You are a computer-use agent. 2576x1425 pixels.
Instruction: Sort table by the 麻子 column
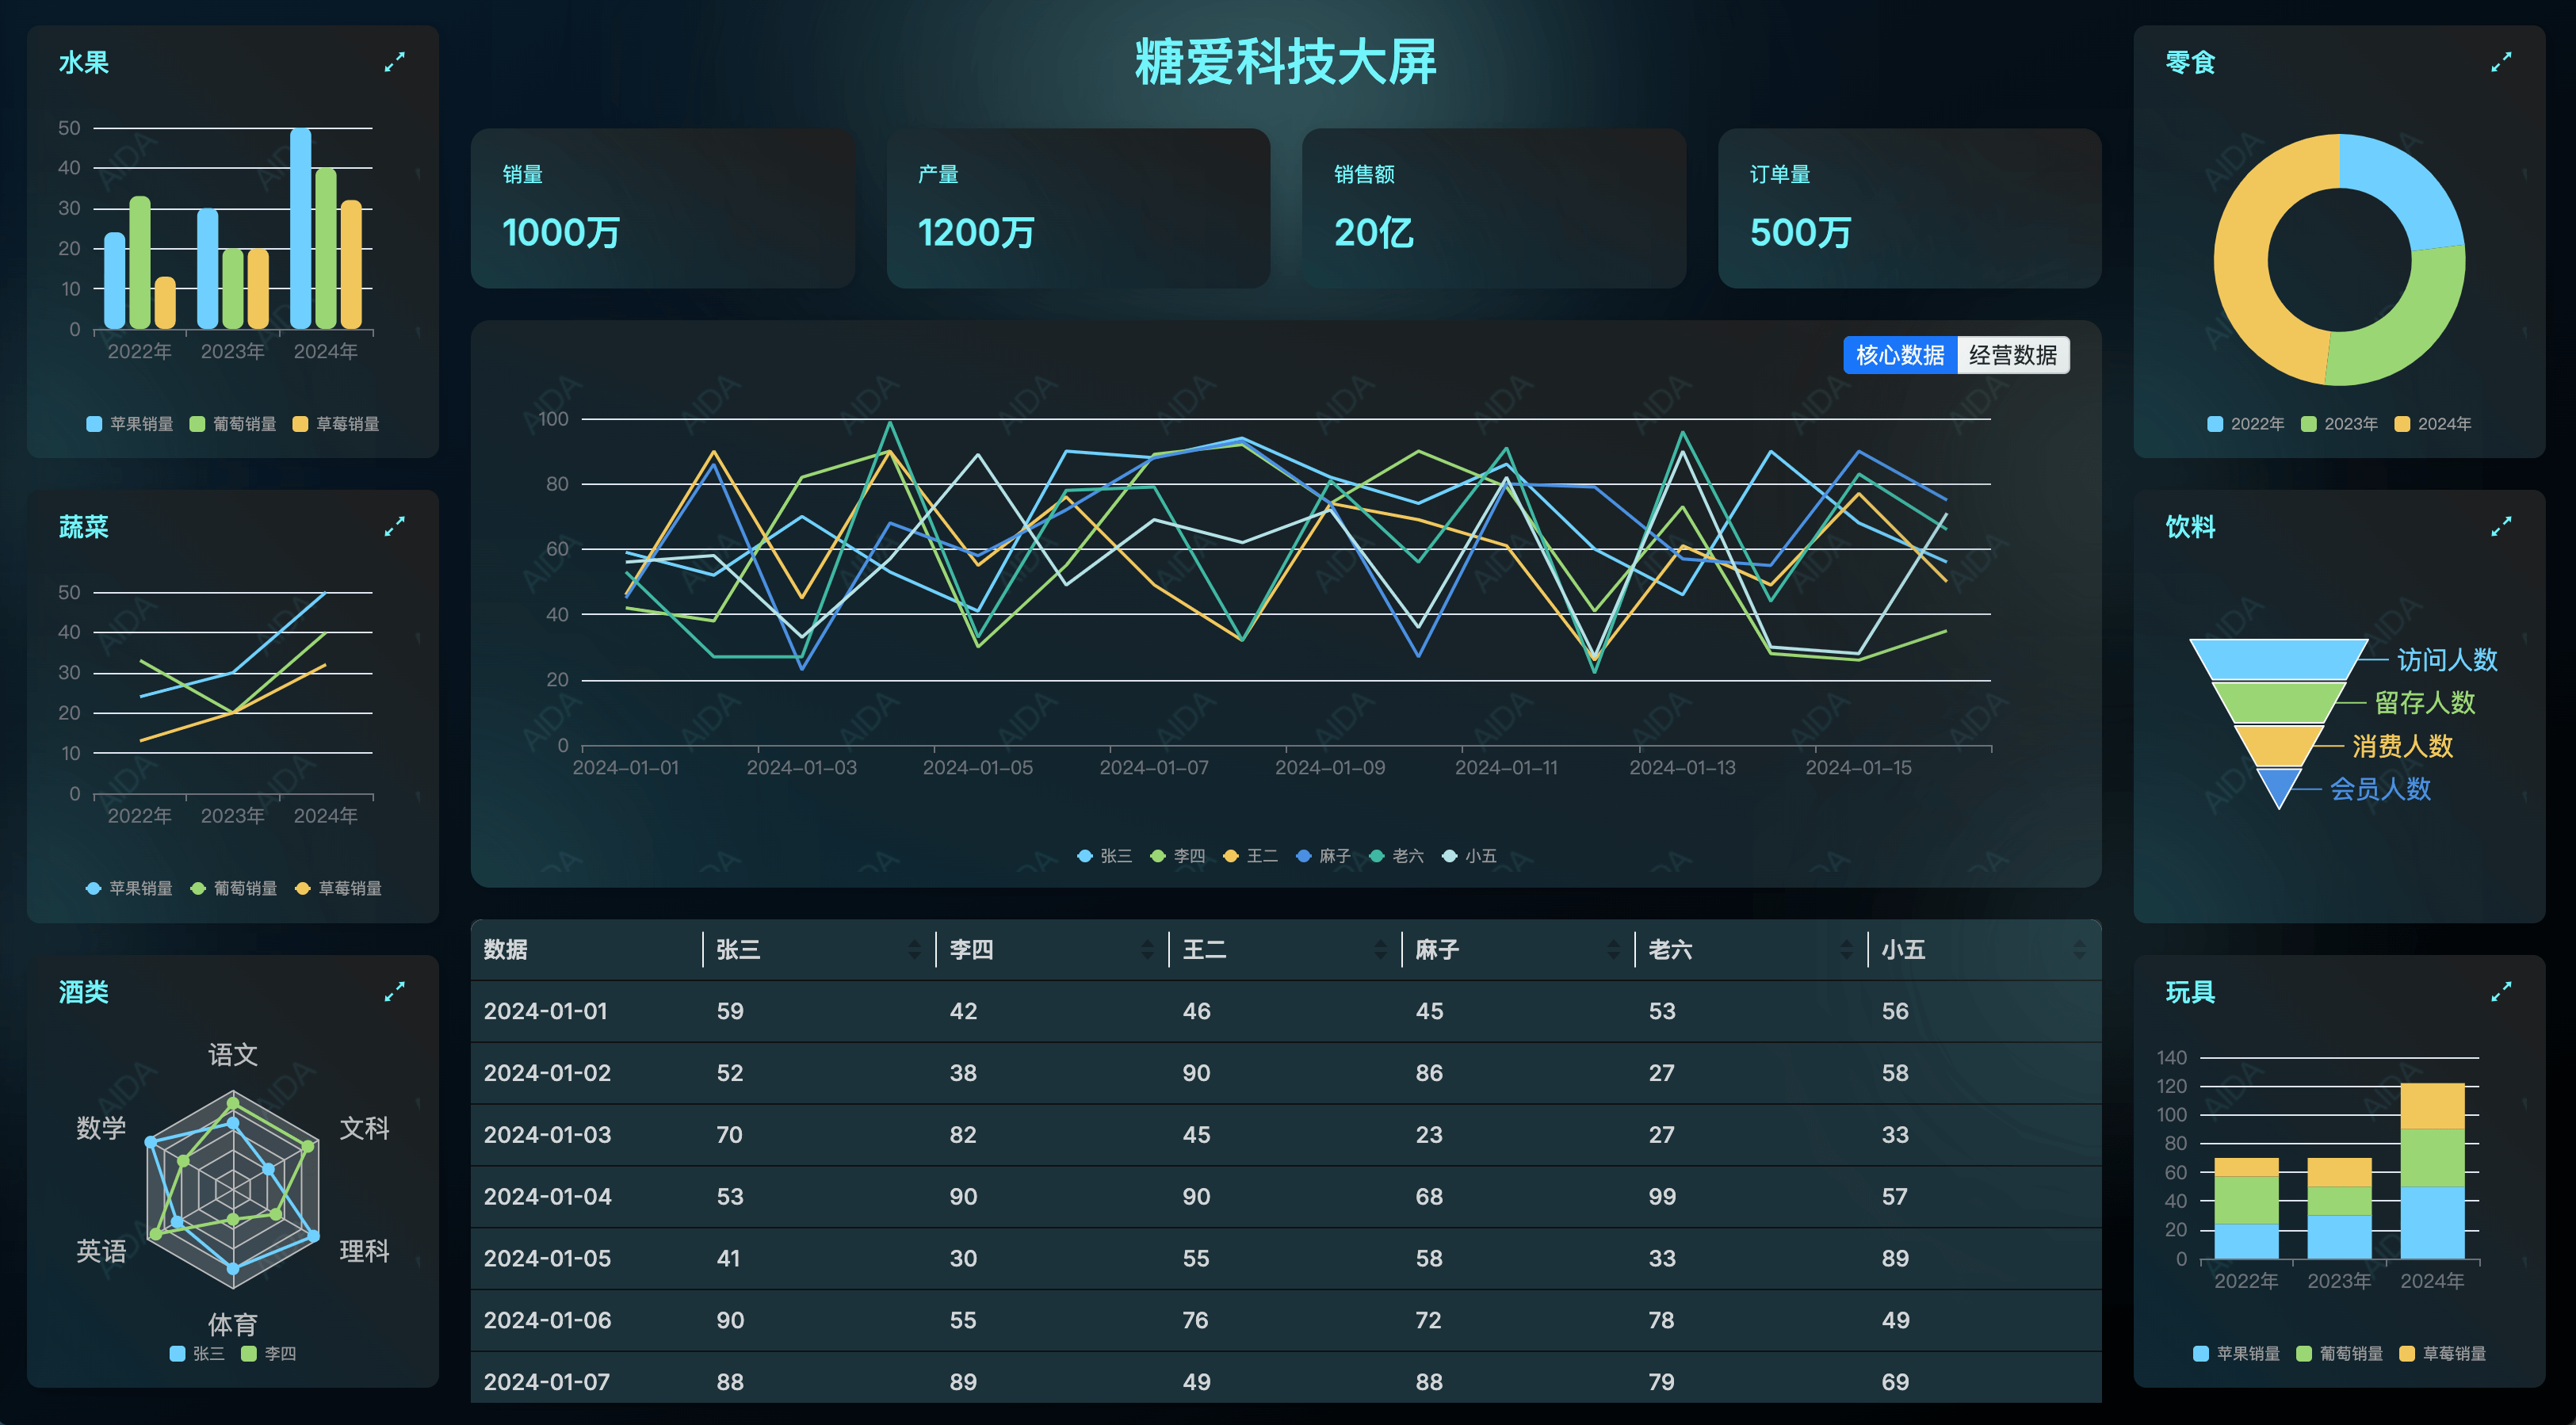(1613, 950)
